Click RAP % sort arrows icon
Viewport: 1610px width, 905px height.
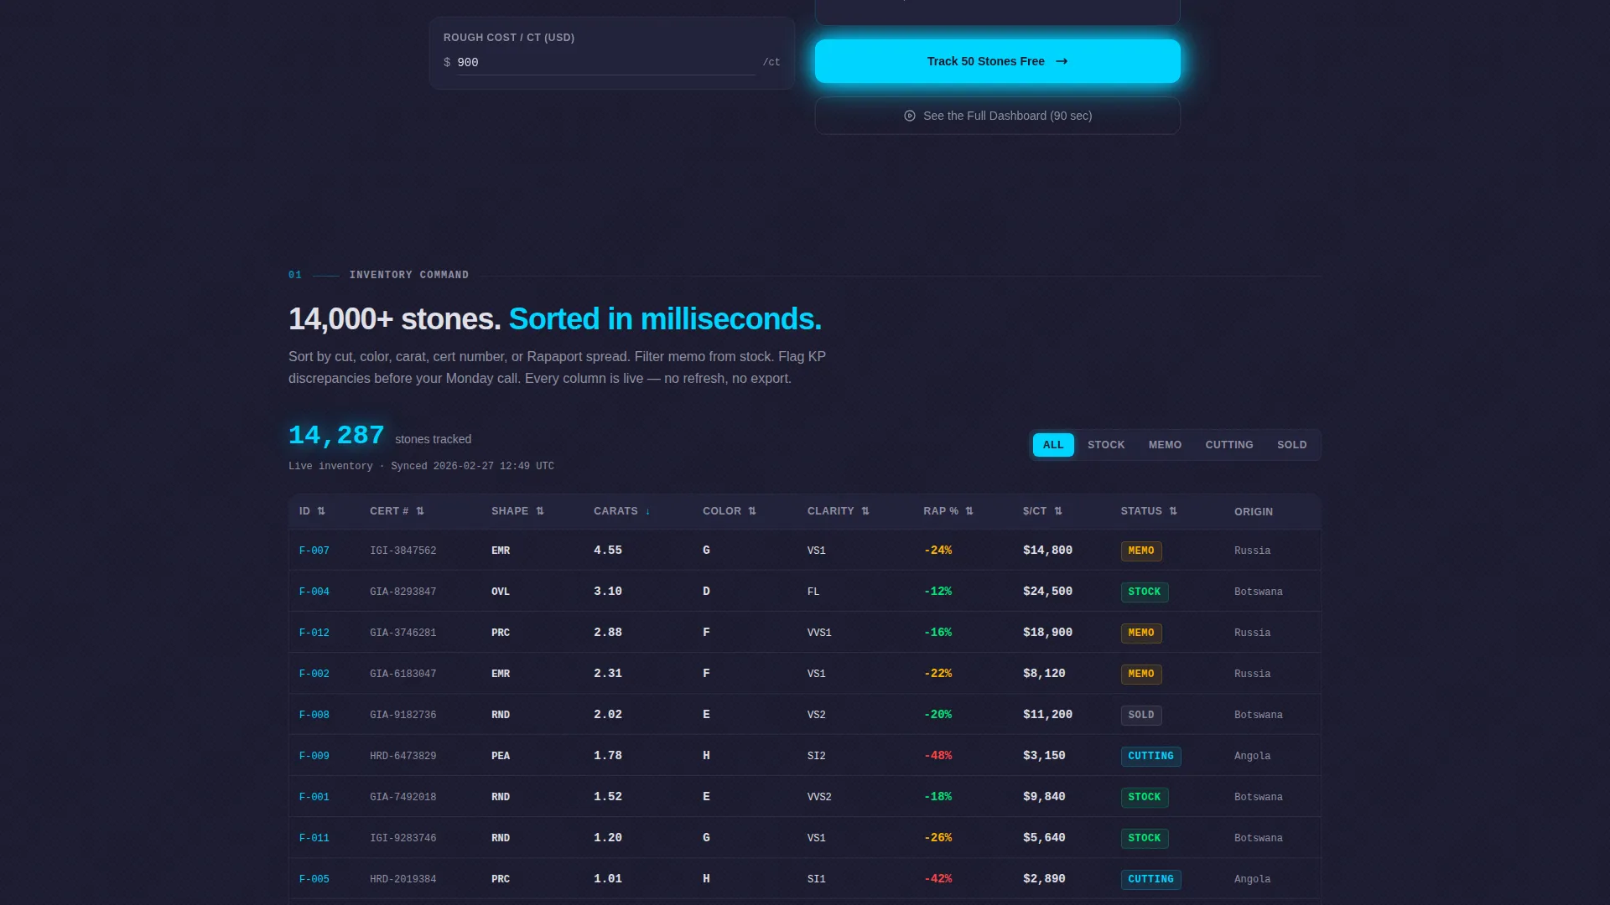pos(969,511)
